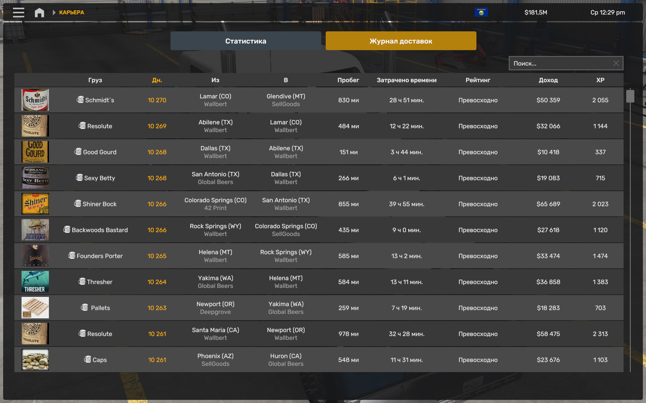Image resolution: width=646 pixels, height=403 pixels.
Task: Click the Schmidt's cargo beer mug icon
Action: coord(80,100)
